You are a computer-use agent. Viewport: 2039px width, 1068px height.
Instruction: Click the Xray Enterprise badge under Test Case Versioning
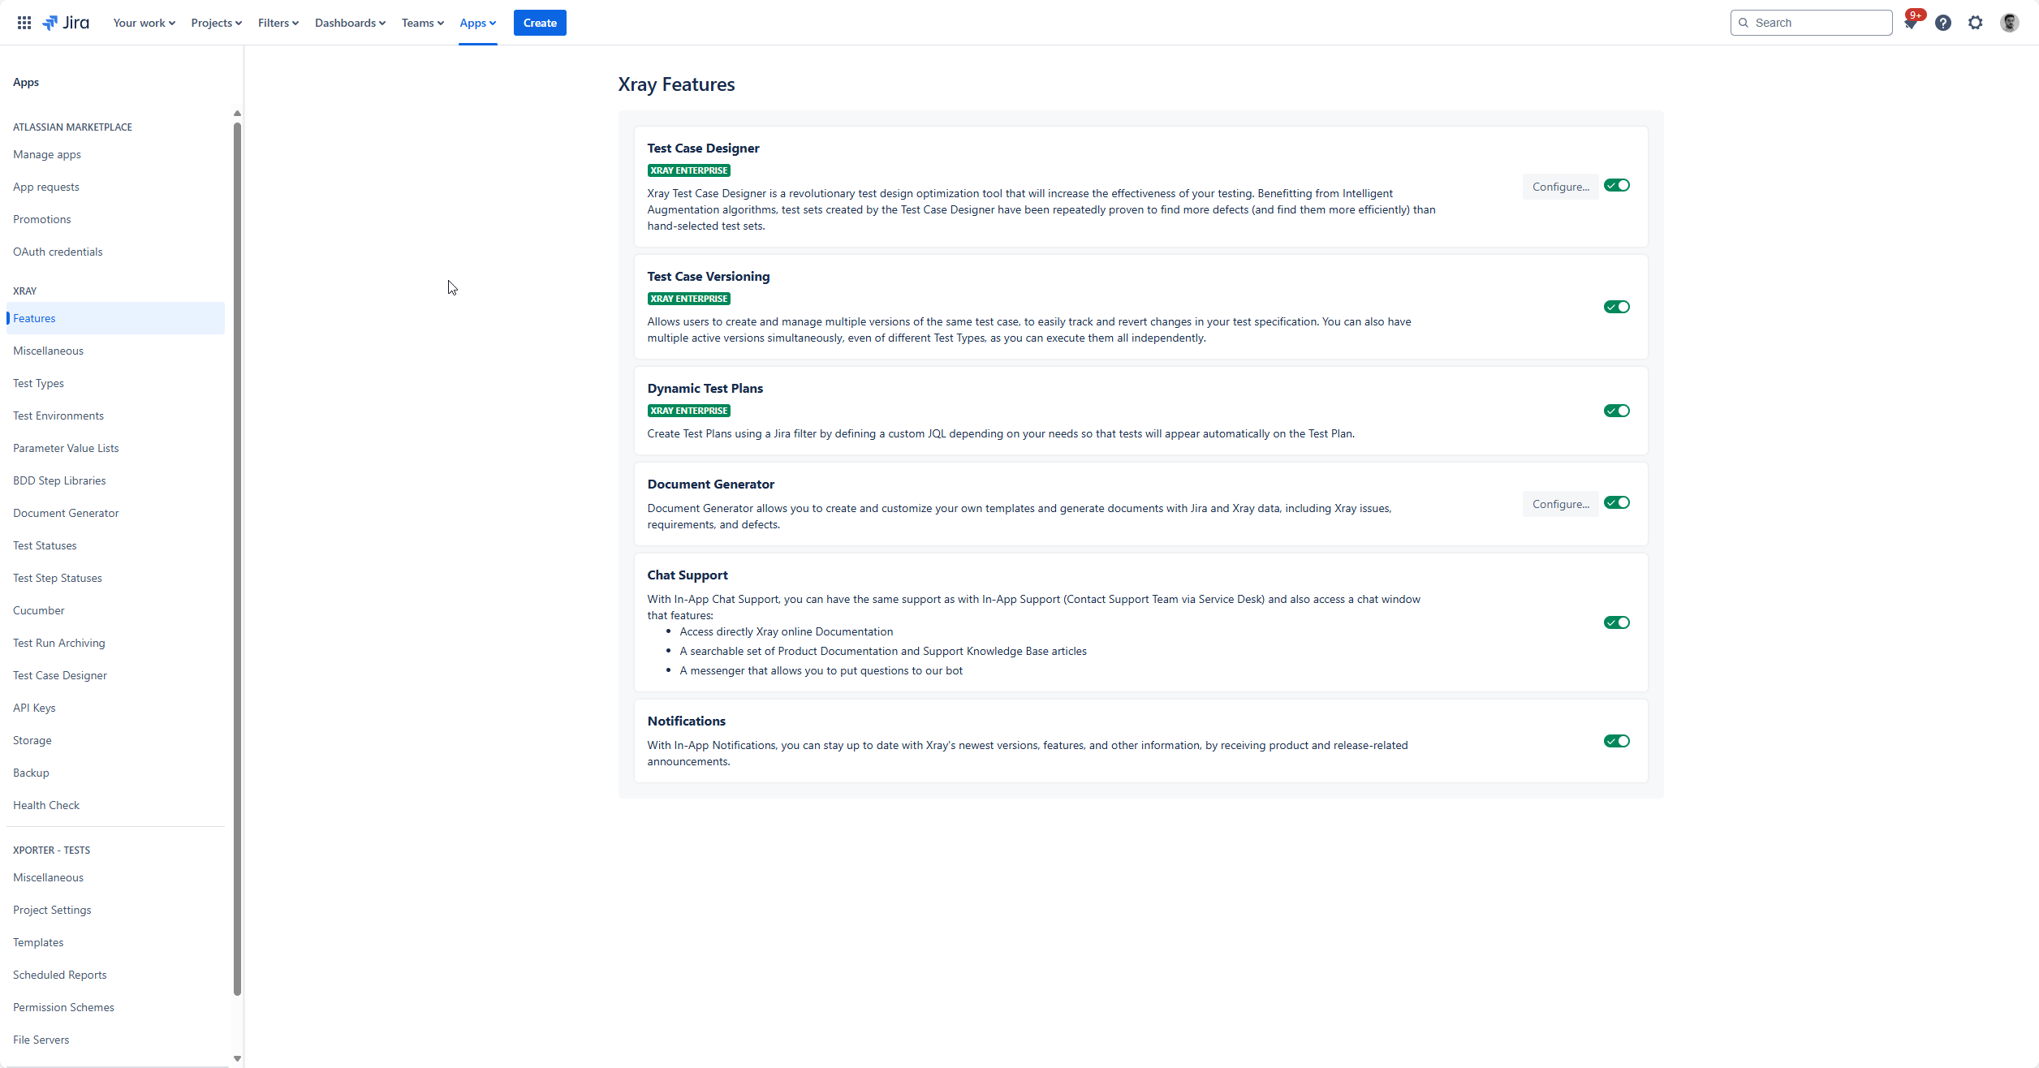coord(689,299)
